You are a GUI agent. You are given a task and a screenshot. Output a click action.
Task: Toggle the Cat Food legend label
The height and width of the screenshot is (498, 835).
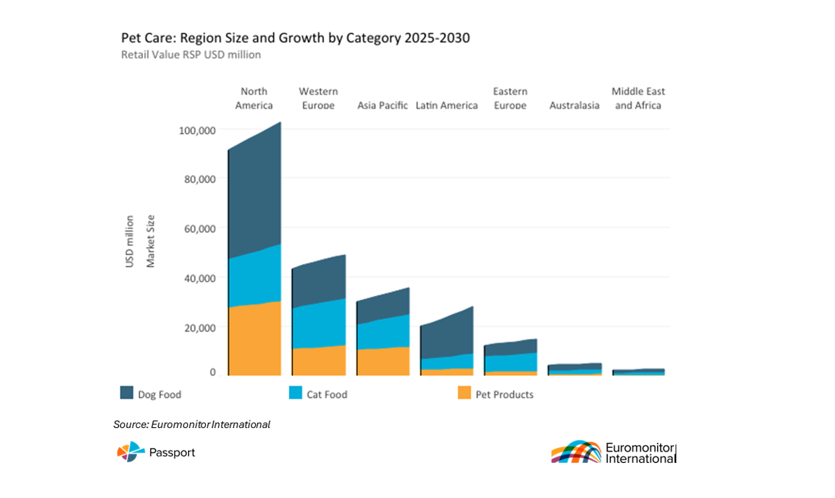click(x=327, y=394)
